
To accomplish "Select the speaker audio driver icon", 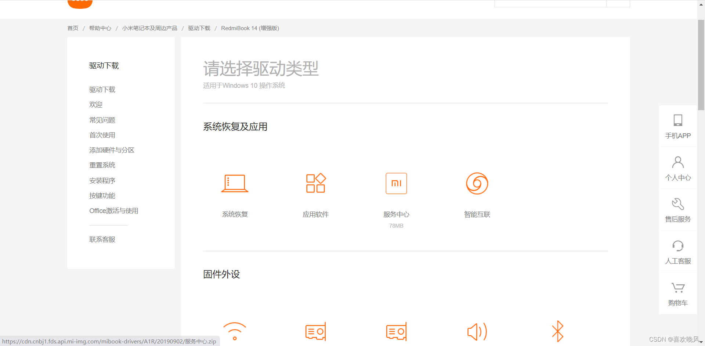I will pyautogui.click(x=477, y=332).
